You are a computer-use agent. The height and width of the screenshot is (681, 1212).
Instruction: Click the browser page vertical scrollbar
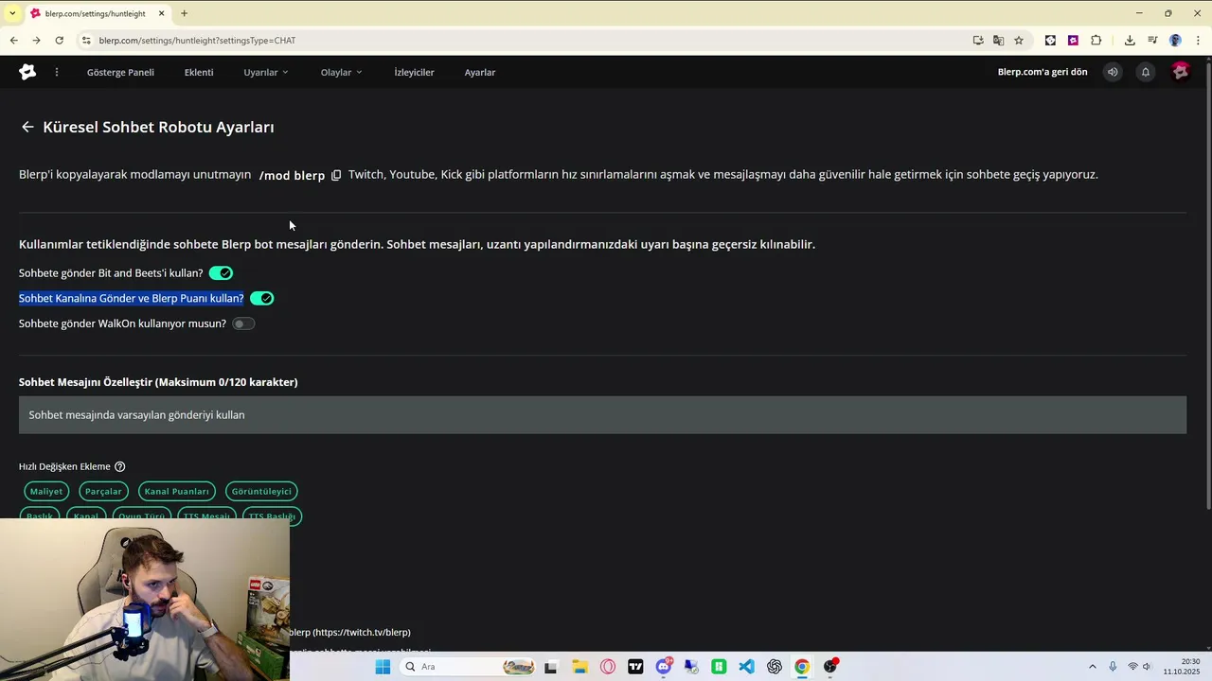pos(1207,284)
